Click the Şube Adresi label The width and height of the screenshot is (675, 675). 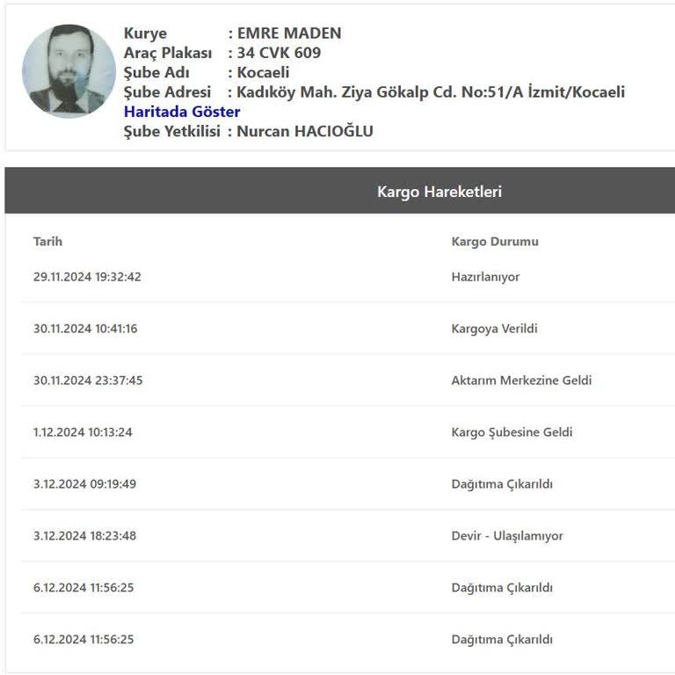[x=167, y=92]
